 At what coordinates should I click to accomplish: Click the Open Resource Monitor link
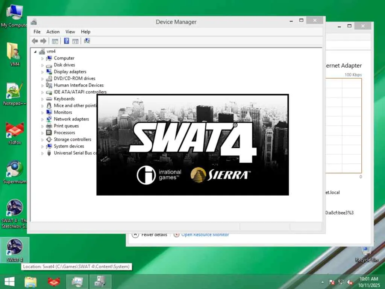205,235
